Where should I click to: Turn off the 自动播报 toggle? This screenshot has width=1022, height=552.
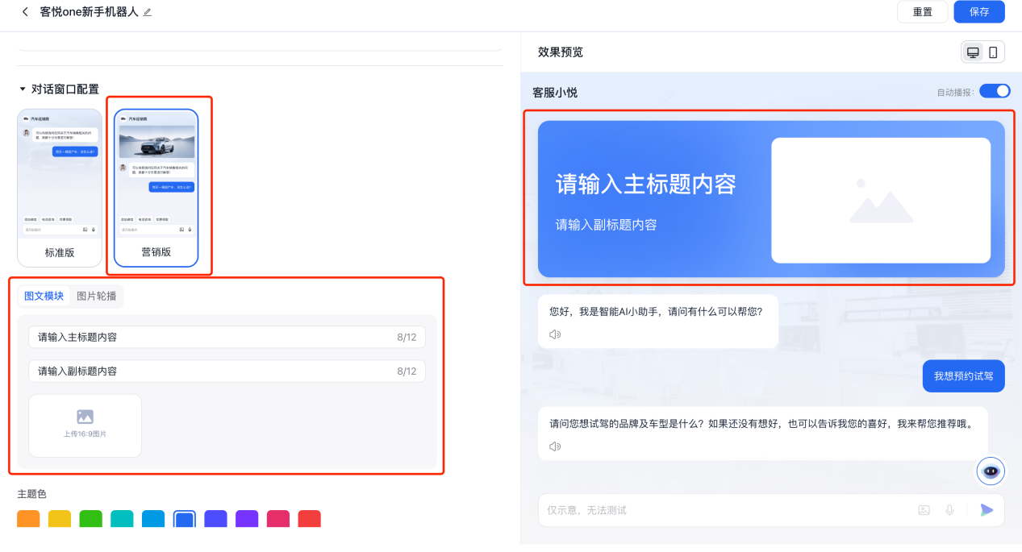pyautogui.click(x=995, y=90)
